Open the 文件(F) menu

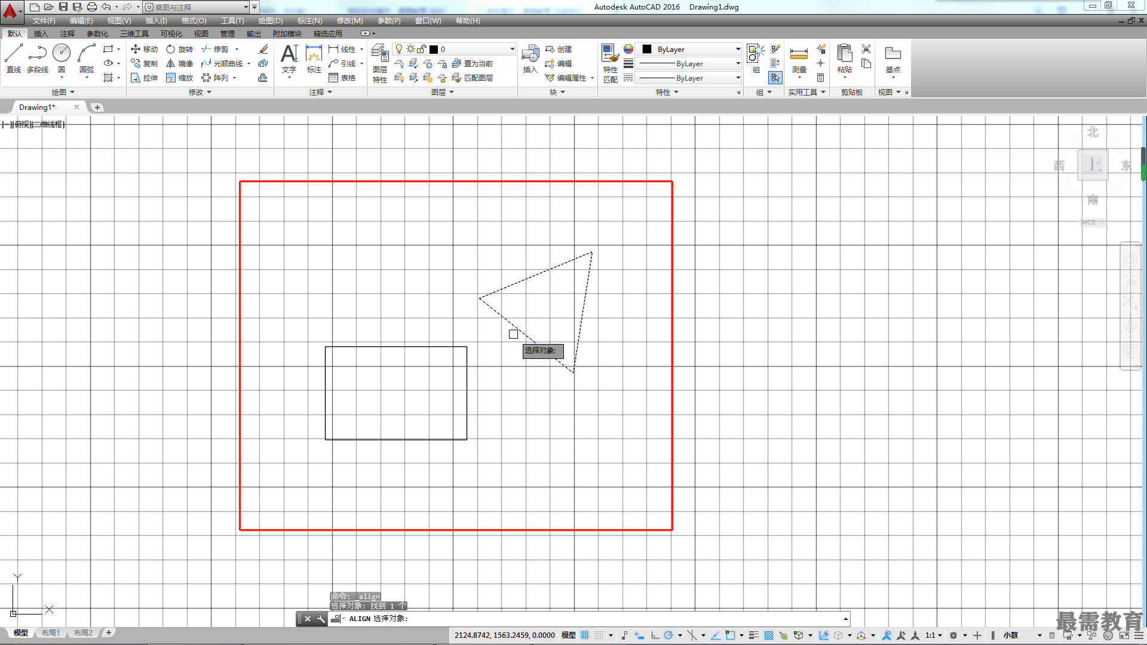[44, 21]
